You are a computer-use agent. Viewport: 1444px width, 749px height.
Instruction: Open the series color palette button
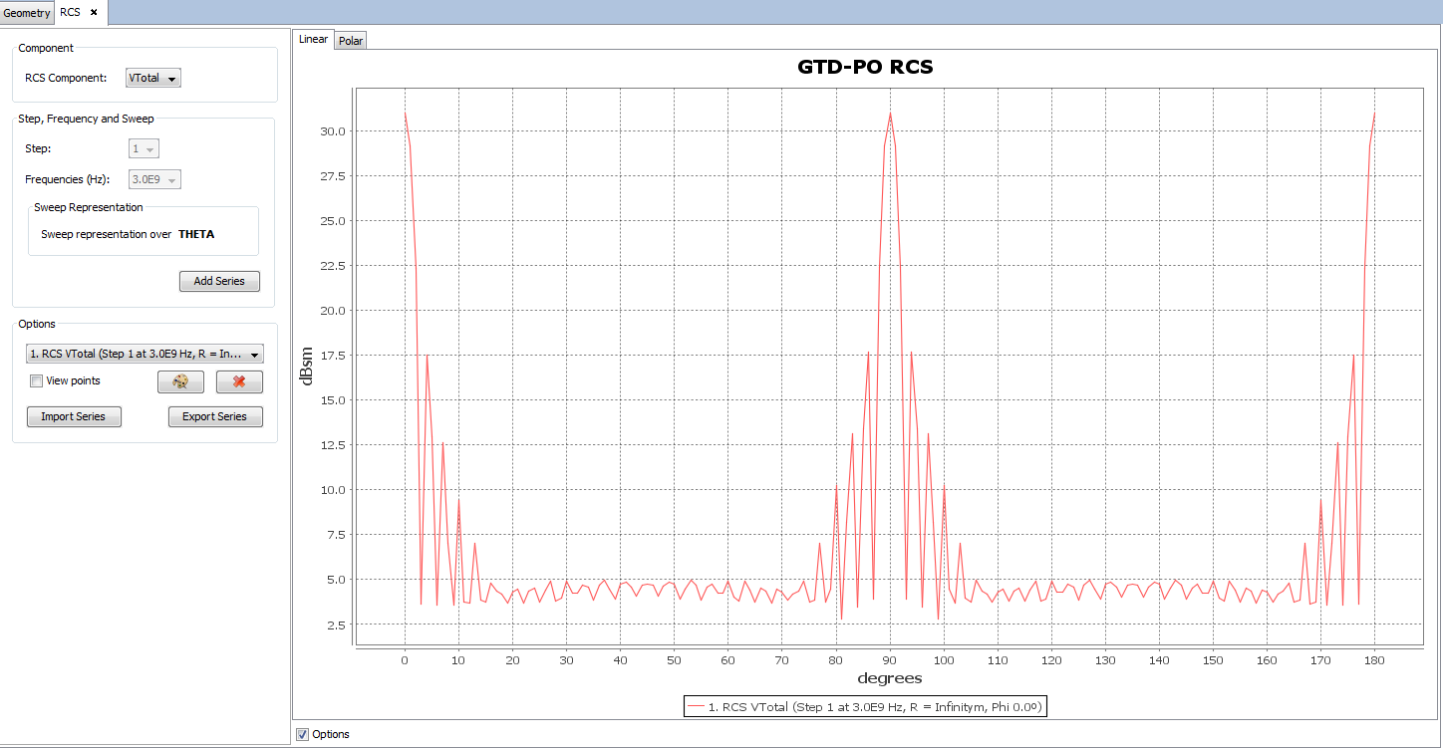[x=180, y=381]
